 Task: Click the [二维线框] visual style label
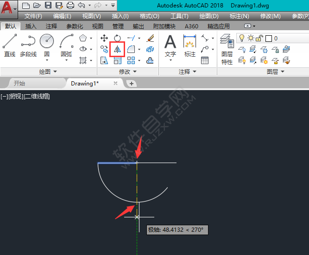(x=37, y=97)
